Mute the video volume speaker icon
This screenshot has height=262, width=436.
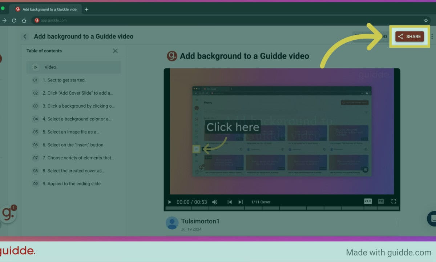point(215,202)
